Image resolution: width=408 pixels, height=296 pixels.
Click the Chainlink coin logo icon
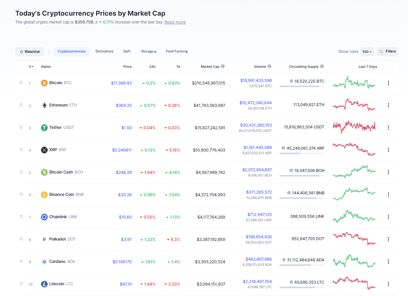point(44,217)
